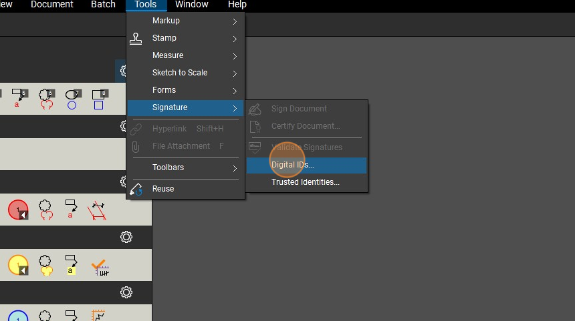575x321 pixels.
Task: Choose the yellow filled cloud markup
Action: (x=45, y=266)
